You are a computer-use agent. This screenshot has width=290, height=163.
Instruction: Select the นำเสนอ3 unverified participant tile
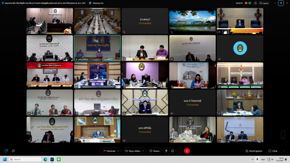point(145,21)
